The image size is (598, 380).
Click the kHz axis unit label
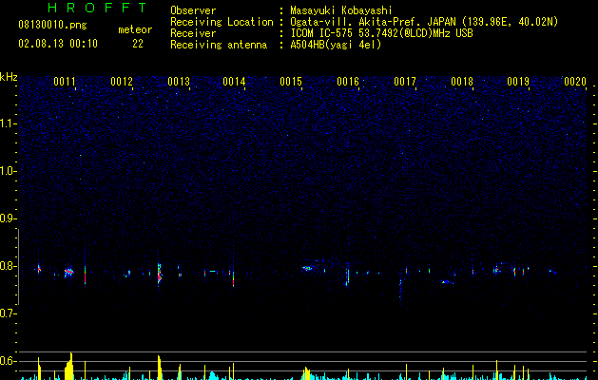point(9,77)
